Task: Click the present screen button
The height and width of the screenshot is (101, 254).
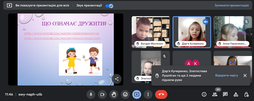Action: click(137, 94)
